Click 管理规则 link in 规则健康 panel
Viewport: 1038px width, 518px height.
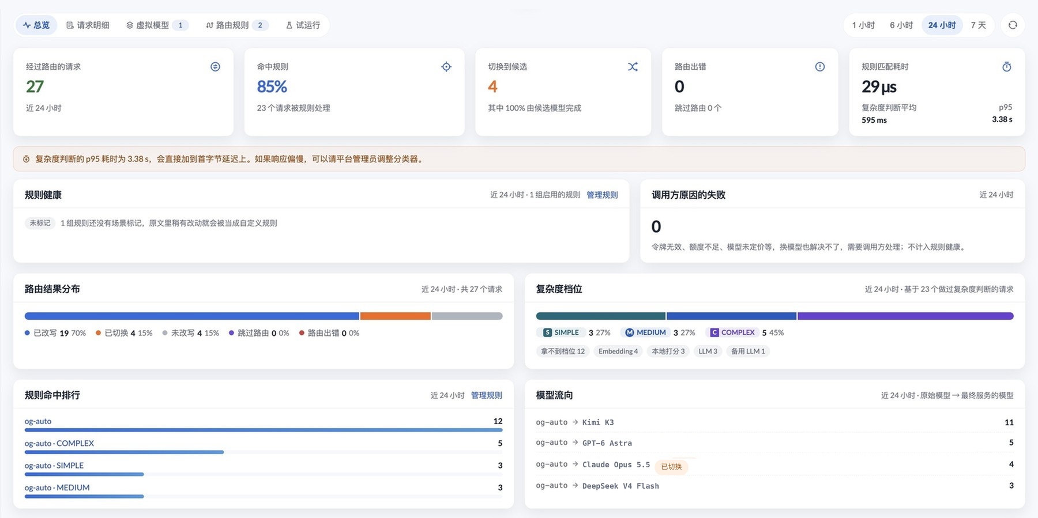click(x=602, y=195)
